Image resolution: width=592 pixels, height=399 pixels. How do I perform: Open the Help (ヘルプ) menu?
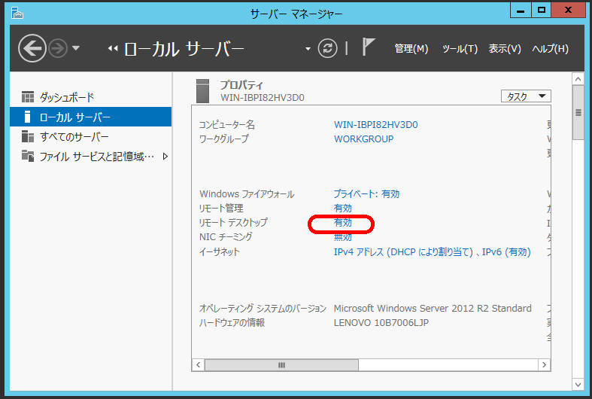[x=550, y=49]
